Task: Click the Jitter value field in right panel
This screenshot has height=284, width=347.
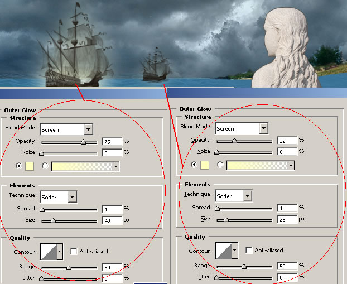Action: (287, 277)
